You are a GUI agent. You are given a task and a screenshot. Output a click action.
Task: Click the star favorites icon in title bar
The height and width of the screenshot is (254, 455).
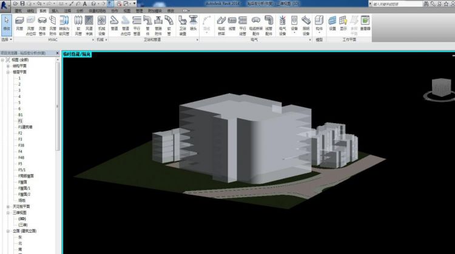[446, 4]
